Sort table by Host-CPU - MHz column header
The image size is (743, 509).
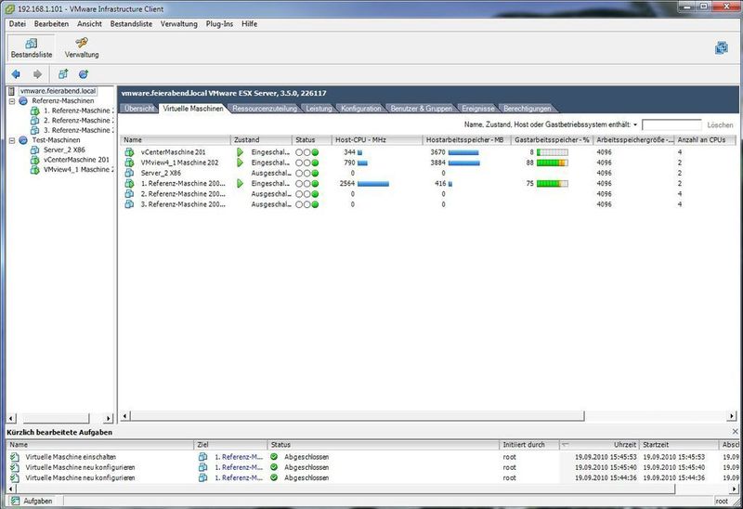coord(377,140)
